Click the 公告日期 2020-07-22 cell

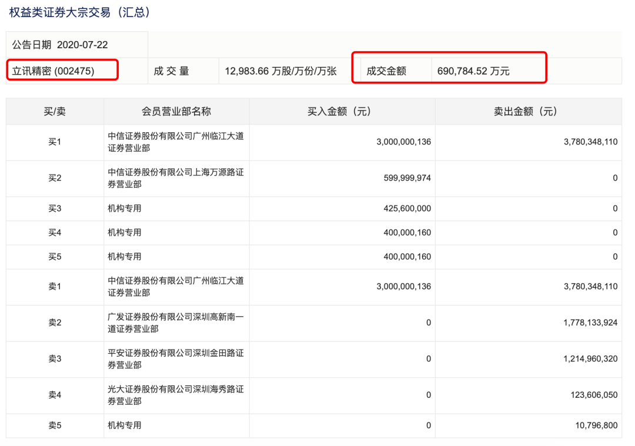pos(60,45)
